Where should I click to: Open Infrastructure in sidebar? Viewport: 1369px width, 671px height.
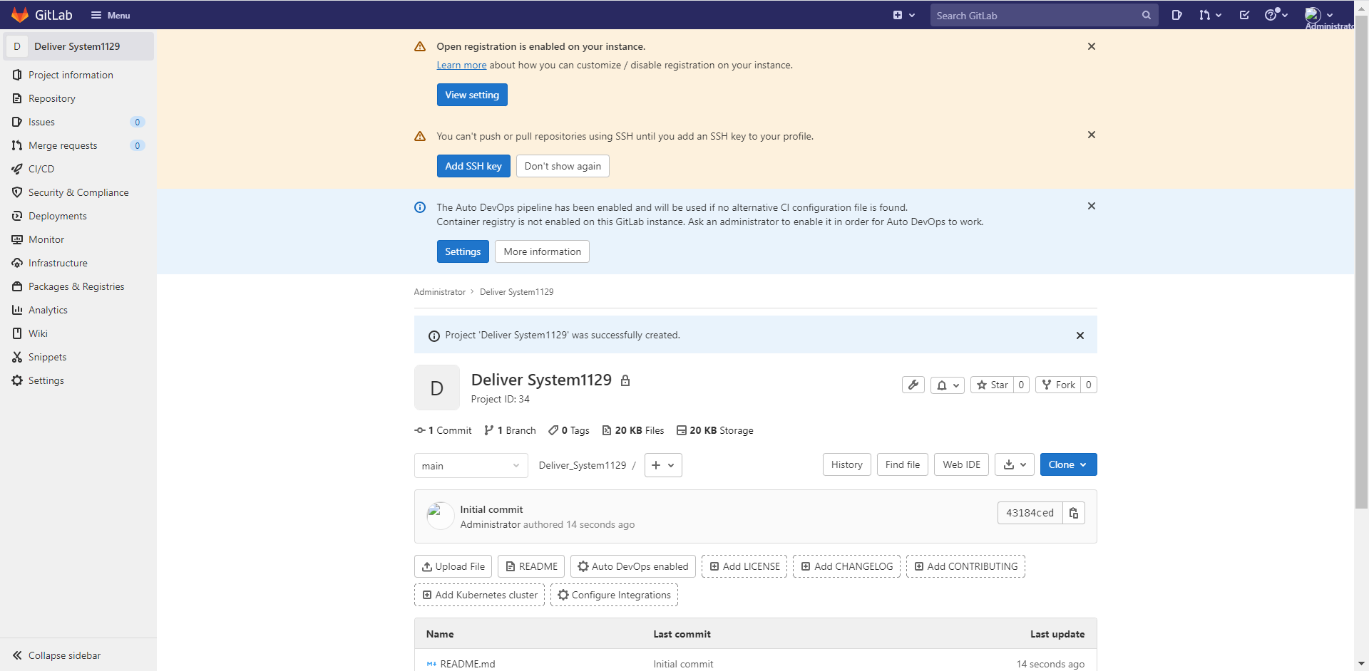77,263
